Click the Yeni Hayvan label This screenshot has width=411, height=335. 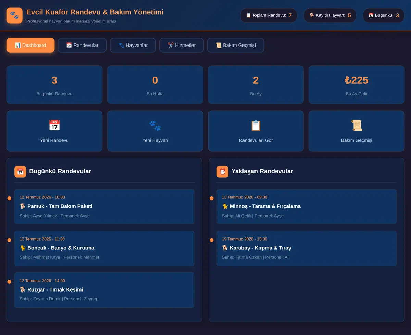[155, 140]
